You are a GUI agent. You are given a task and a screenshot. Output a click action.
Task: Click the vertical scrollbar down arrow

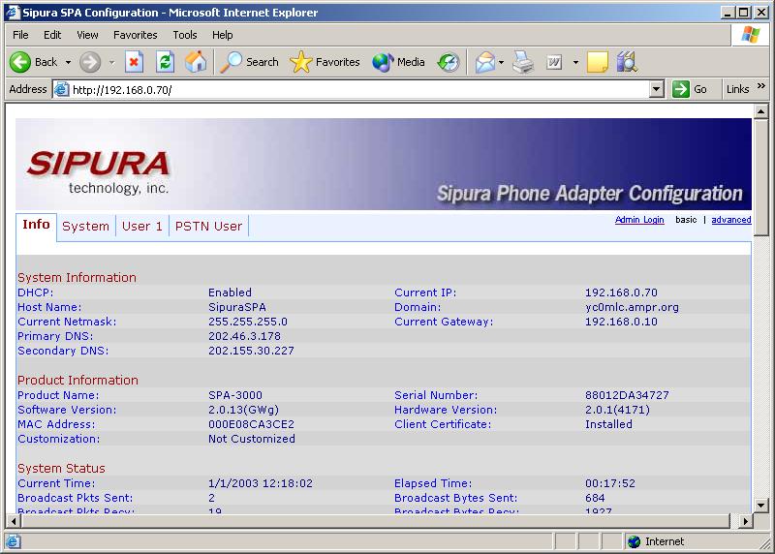[760, 505]
